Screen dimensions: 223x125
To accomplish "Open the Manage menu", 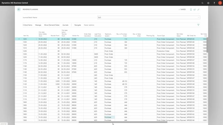I will [38, 25].
